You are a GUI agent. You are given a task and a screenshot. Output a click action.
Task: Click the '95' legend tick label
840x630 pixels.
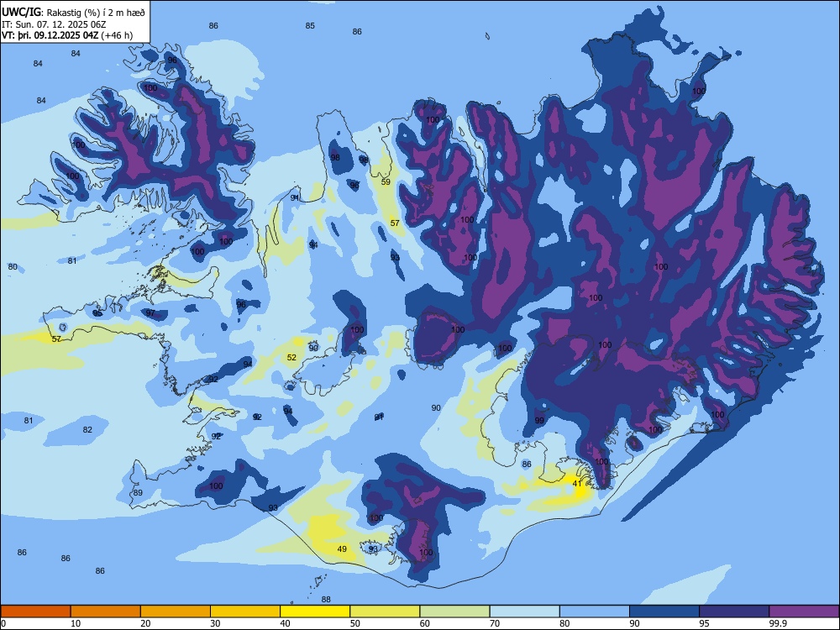704,623
